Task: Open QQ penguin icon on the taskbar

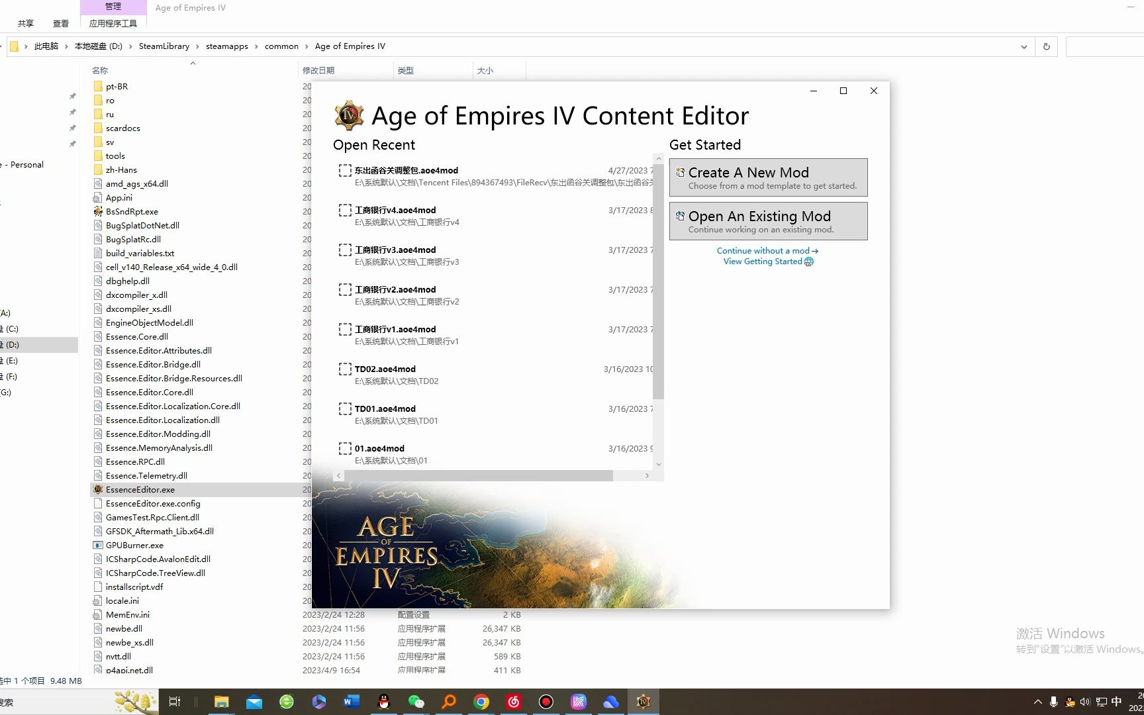Action: click(383, 702)
